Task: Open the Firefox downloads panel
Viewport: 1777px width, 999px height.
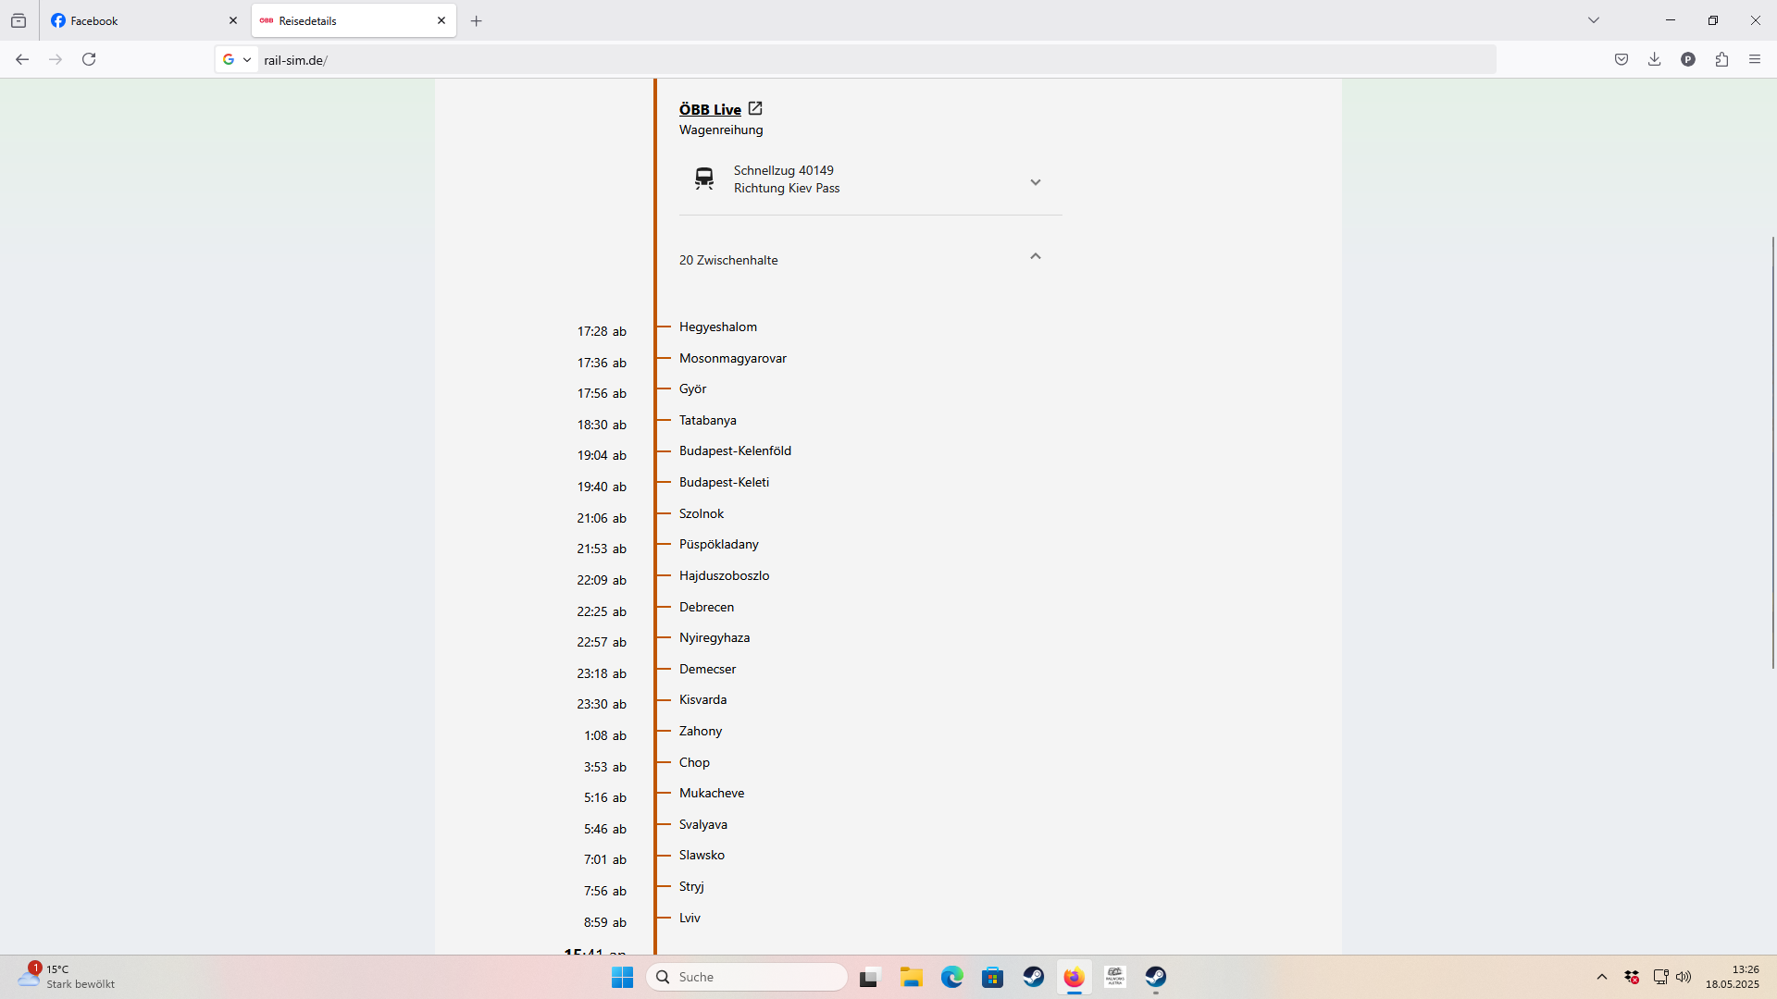Action: click(1654, 59)
